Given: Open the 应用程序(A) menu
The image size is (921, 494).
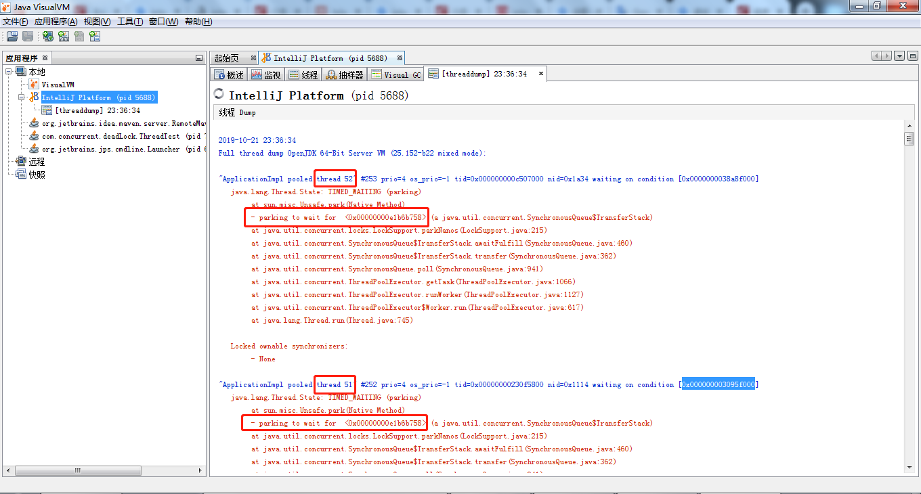Looking at the screenshot, I should click(56, 22).
